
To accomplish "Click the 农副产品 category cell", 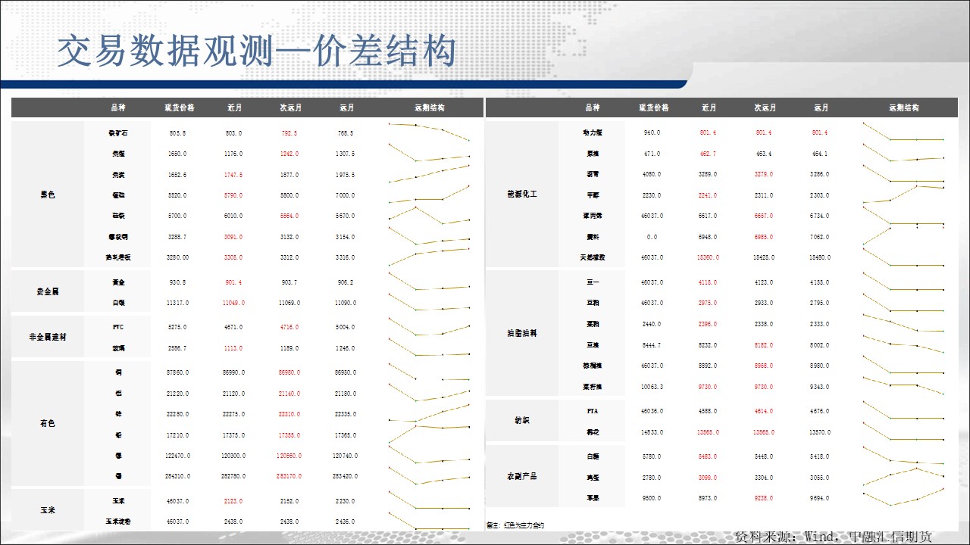I will (521, 477).
